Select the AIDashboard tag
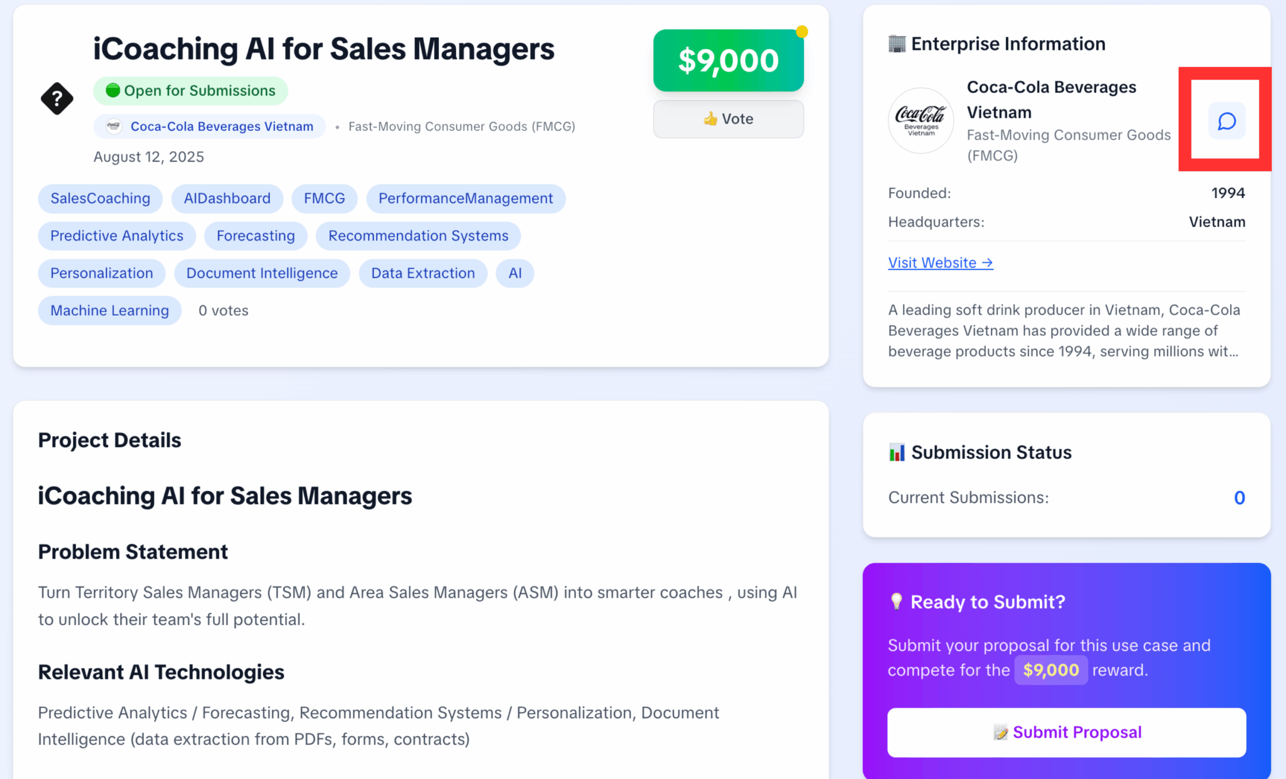This screenshot has width=1286, height=779. [x=227, y=199]
